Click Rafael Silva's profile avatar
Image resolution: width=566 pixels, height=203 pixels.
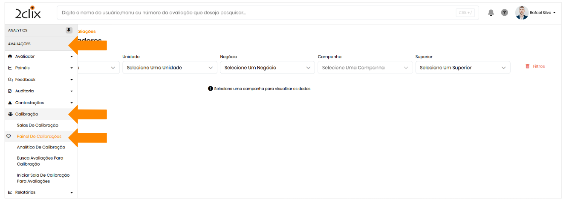pyautogui.click(x=522, y=13)
